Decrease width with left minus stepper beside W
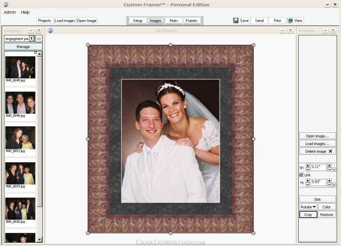341x246 pixels. (308, 169)
